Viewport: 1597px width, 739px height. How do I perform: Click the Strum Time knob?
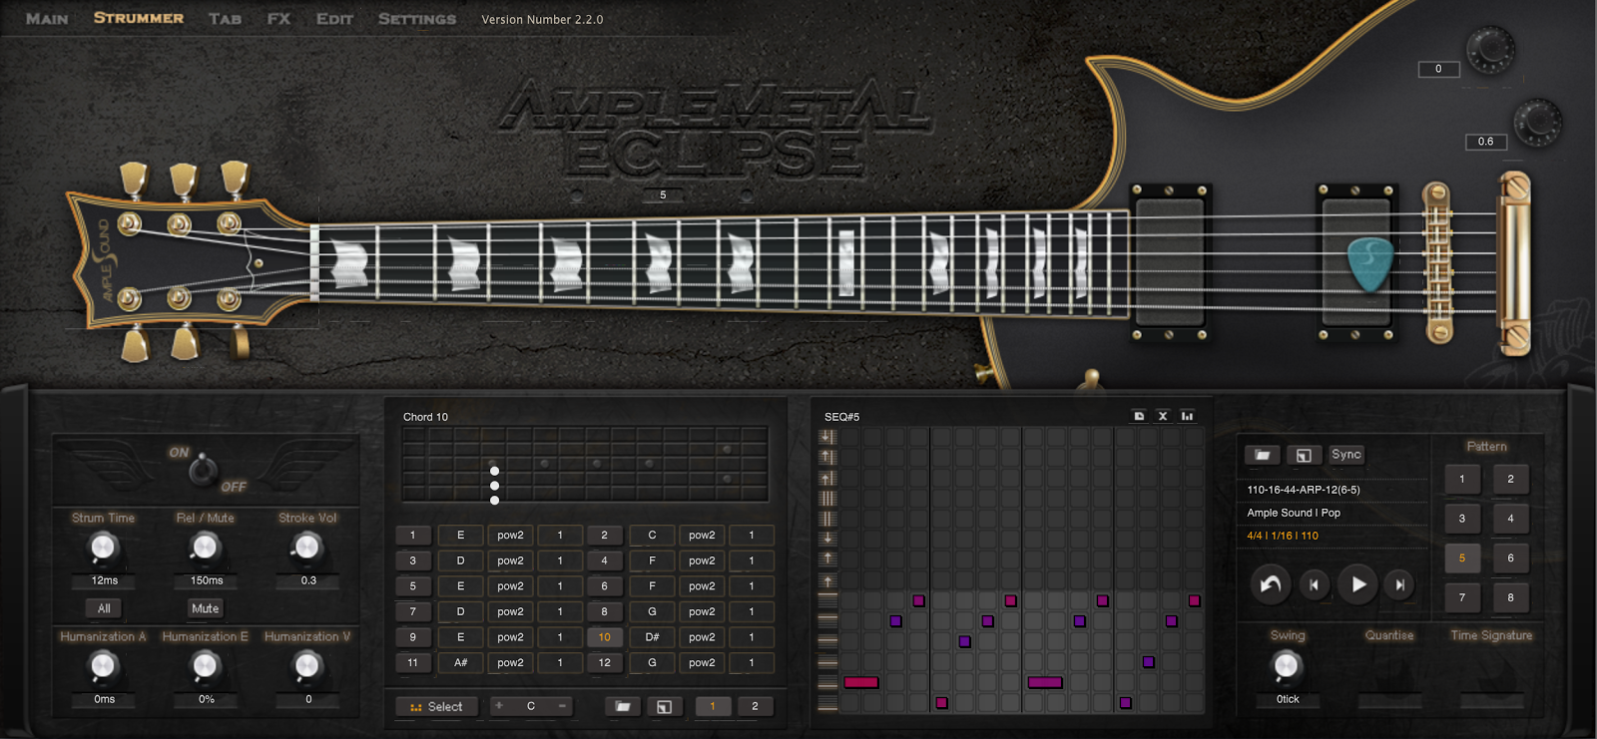click(104, 548)
